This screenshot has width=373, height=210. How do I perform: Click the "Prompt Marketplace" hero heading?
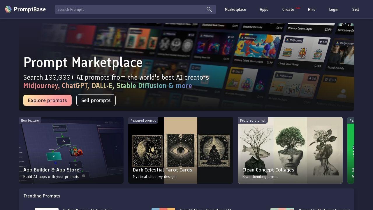pyautogui.click(x=83, y=62)
